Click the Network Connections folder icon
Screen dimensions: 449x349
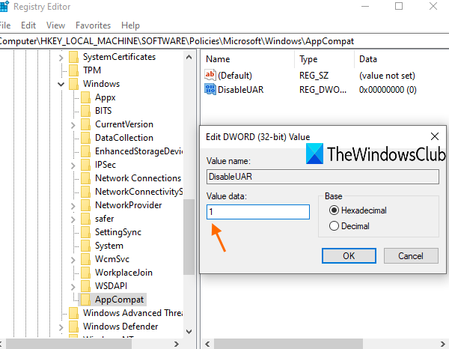click(x=85, y=178)
